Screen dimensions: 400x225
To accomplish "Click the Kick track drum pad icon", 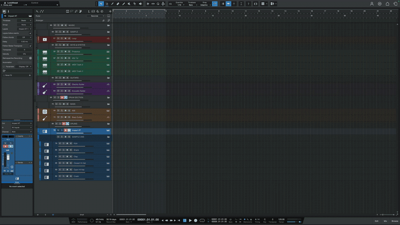I will (46, 144).
